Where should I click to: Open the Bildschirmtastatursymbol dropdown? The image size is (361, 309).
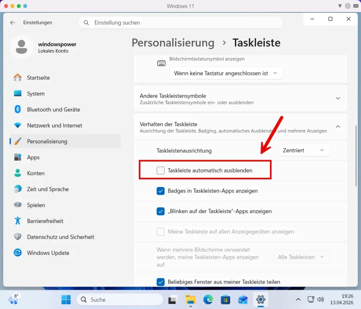226,73
